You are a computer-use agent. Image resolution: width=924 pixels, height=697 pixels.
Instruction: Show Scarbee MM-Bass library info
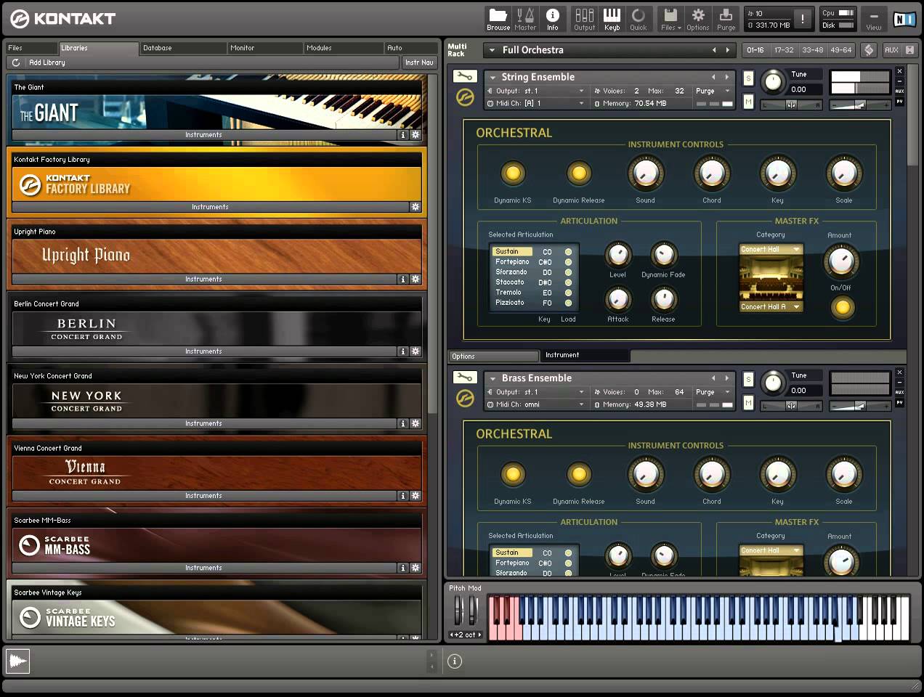(403, 568)
